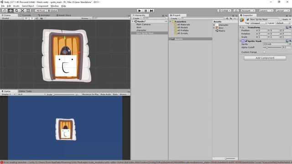Click the Save Search star icon in Project
This screenshot has width=292, height=164.
(x=235, y=18)
